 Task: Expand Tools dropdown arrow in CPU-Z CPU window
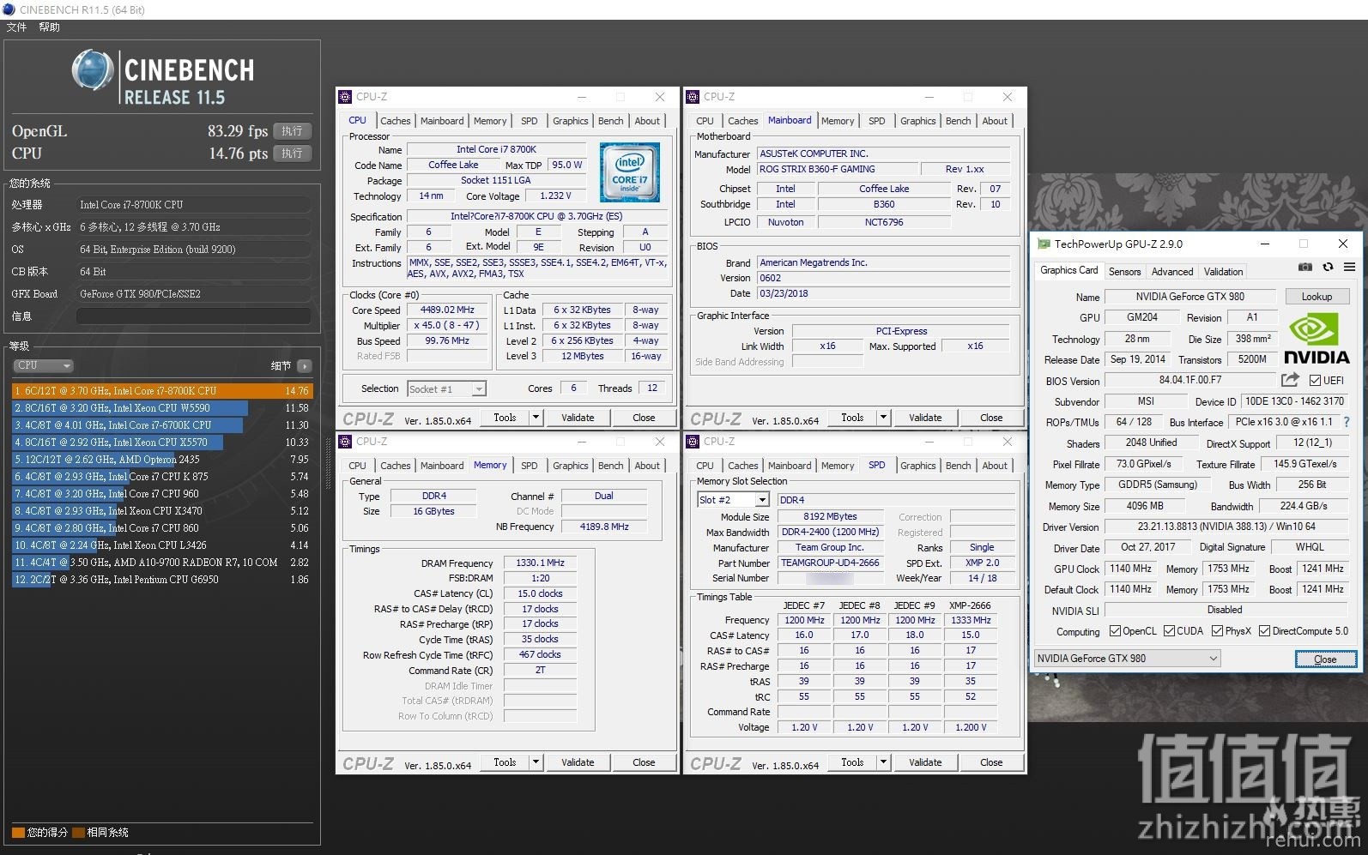(x=536, y=418)
